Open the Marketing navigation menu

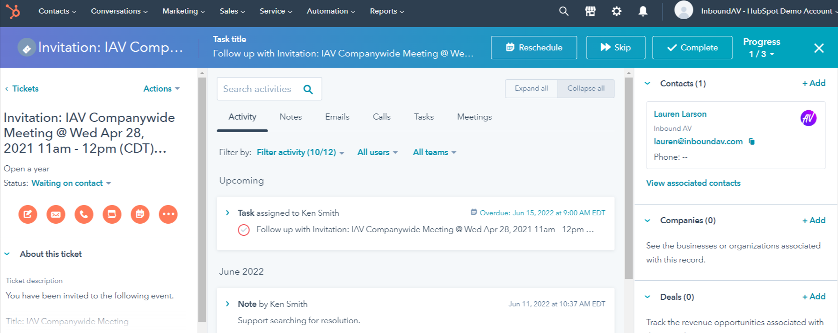183,11
